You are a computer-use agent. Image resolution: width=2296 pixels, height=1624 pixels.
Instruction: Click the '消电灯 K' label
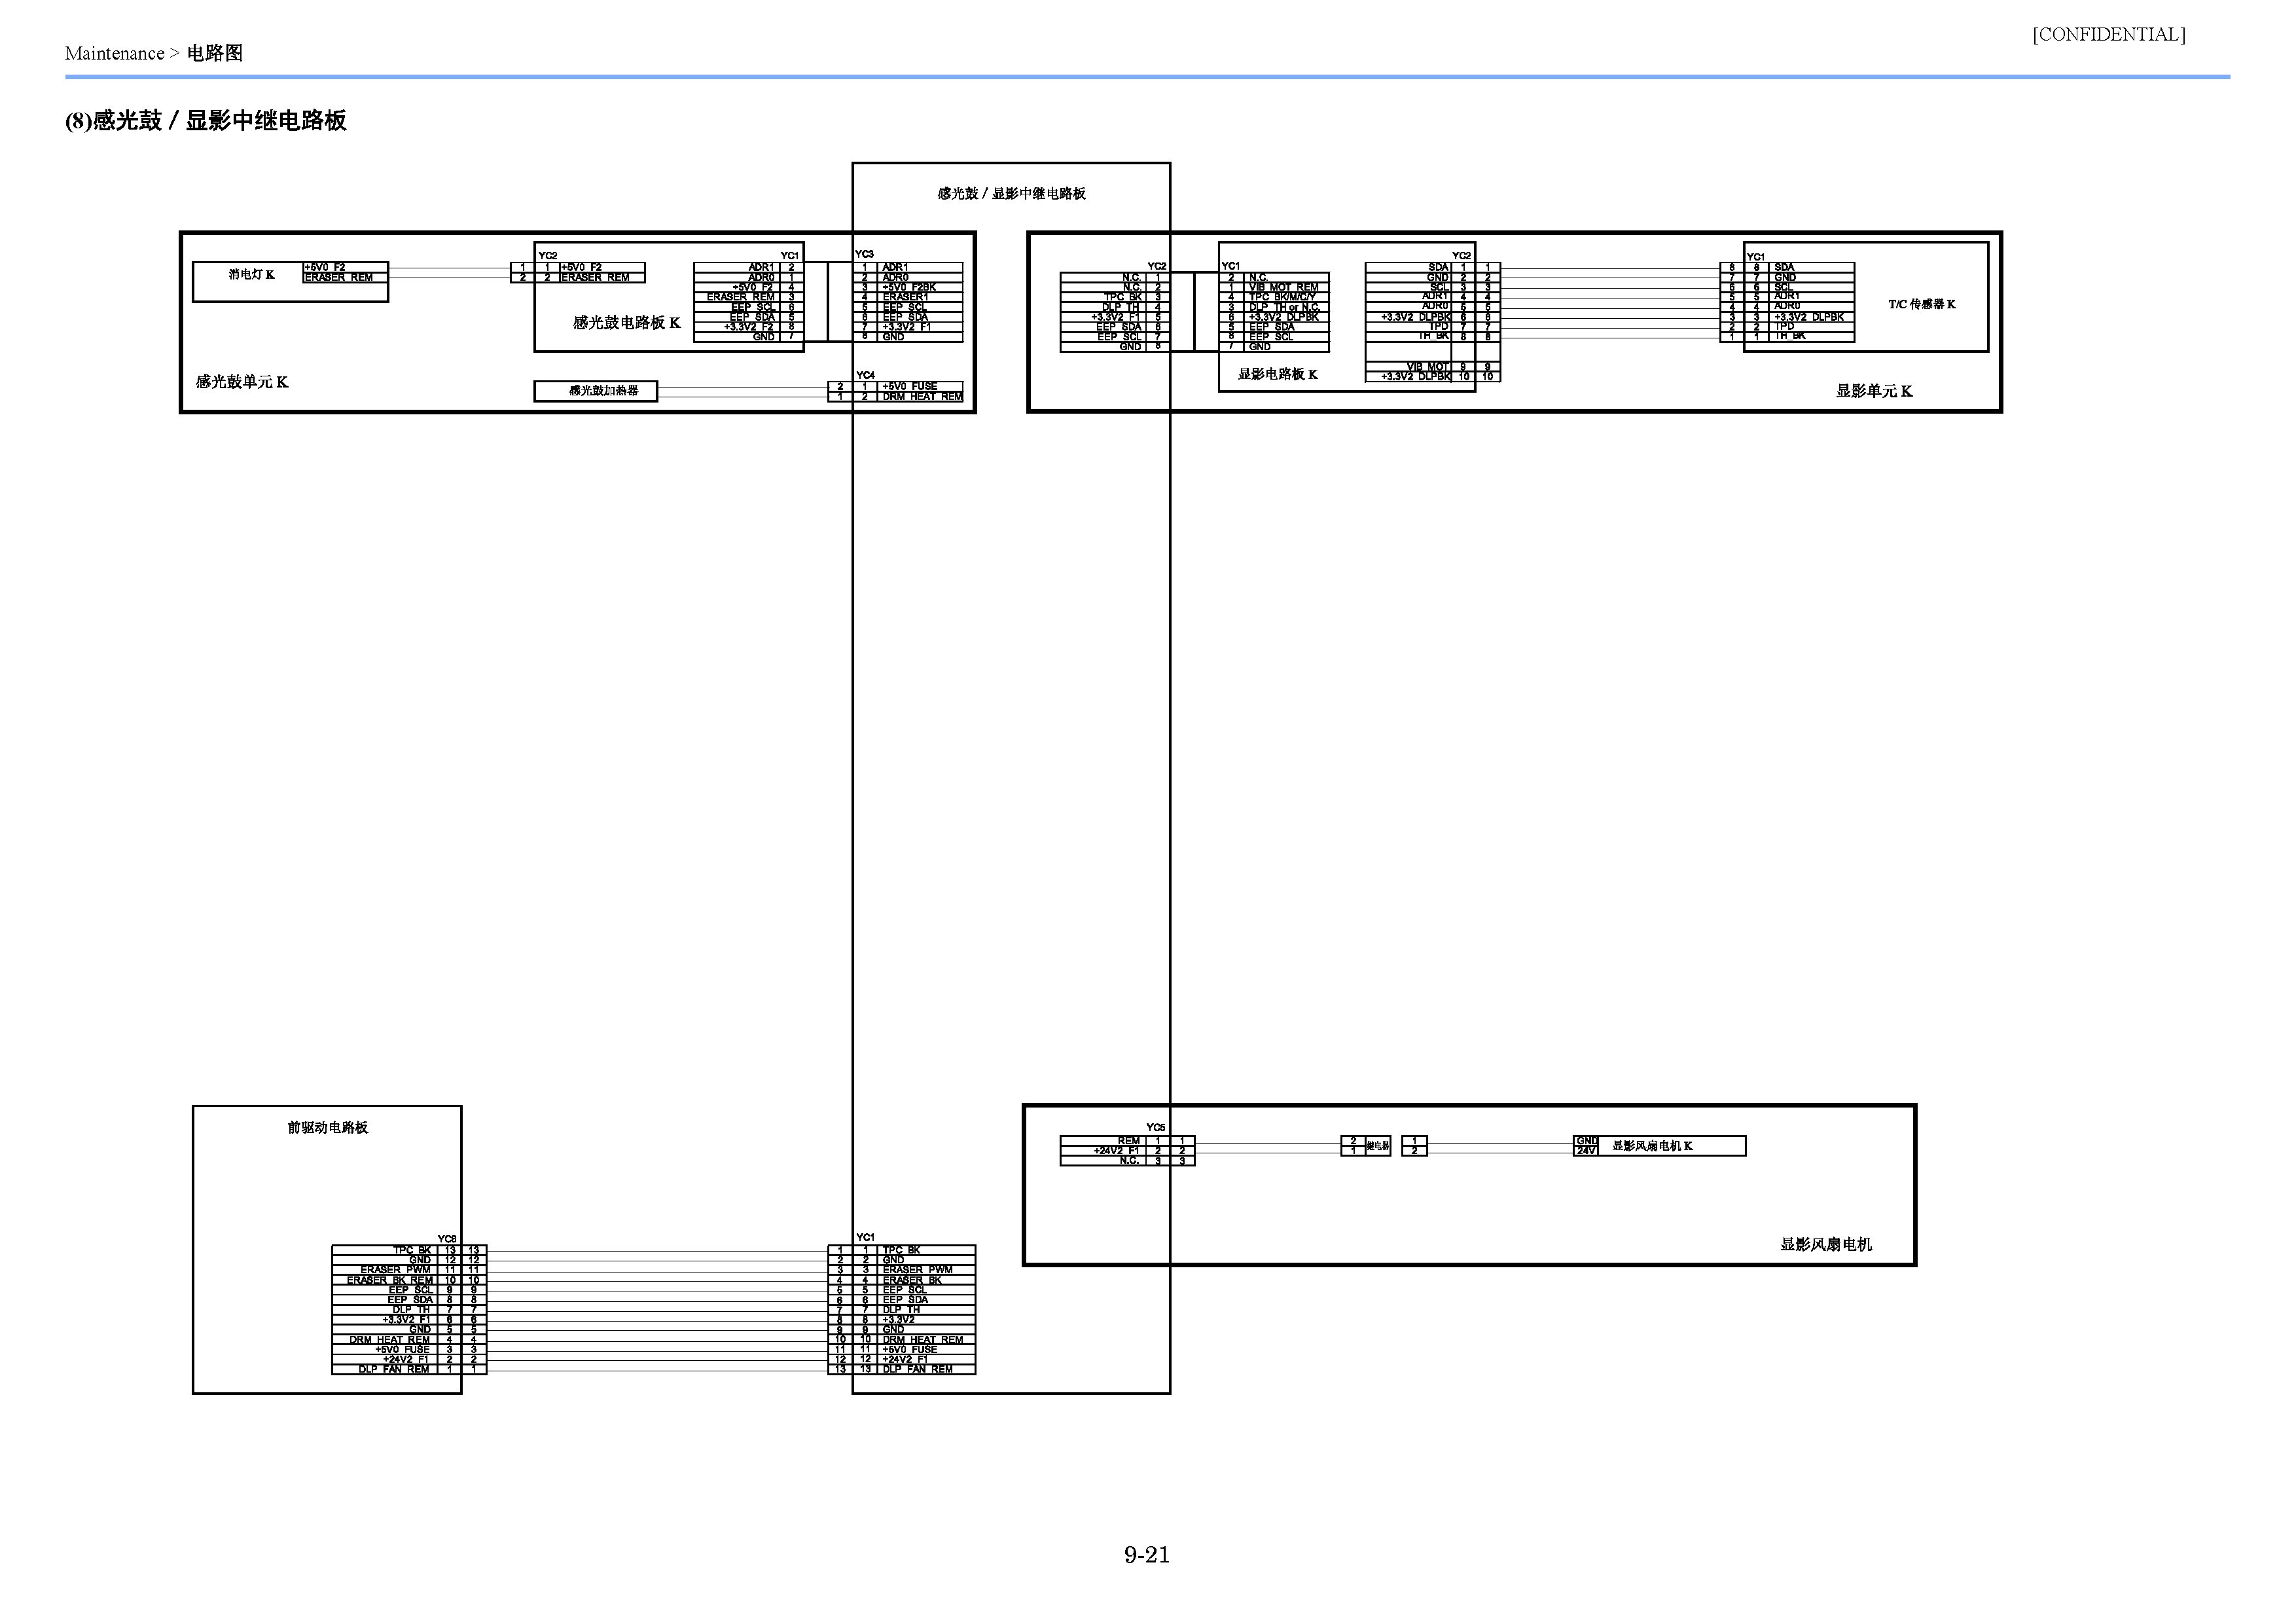(x=251, y=274)
